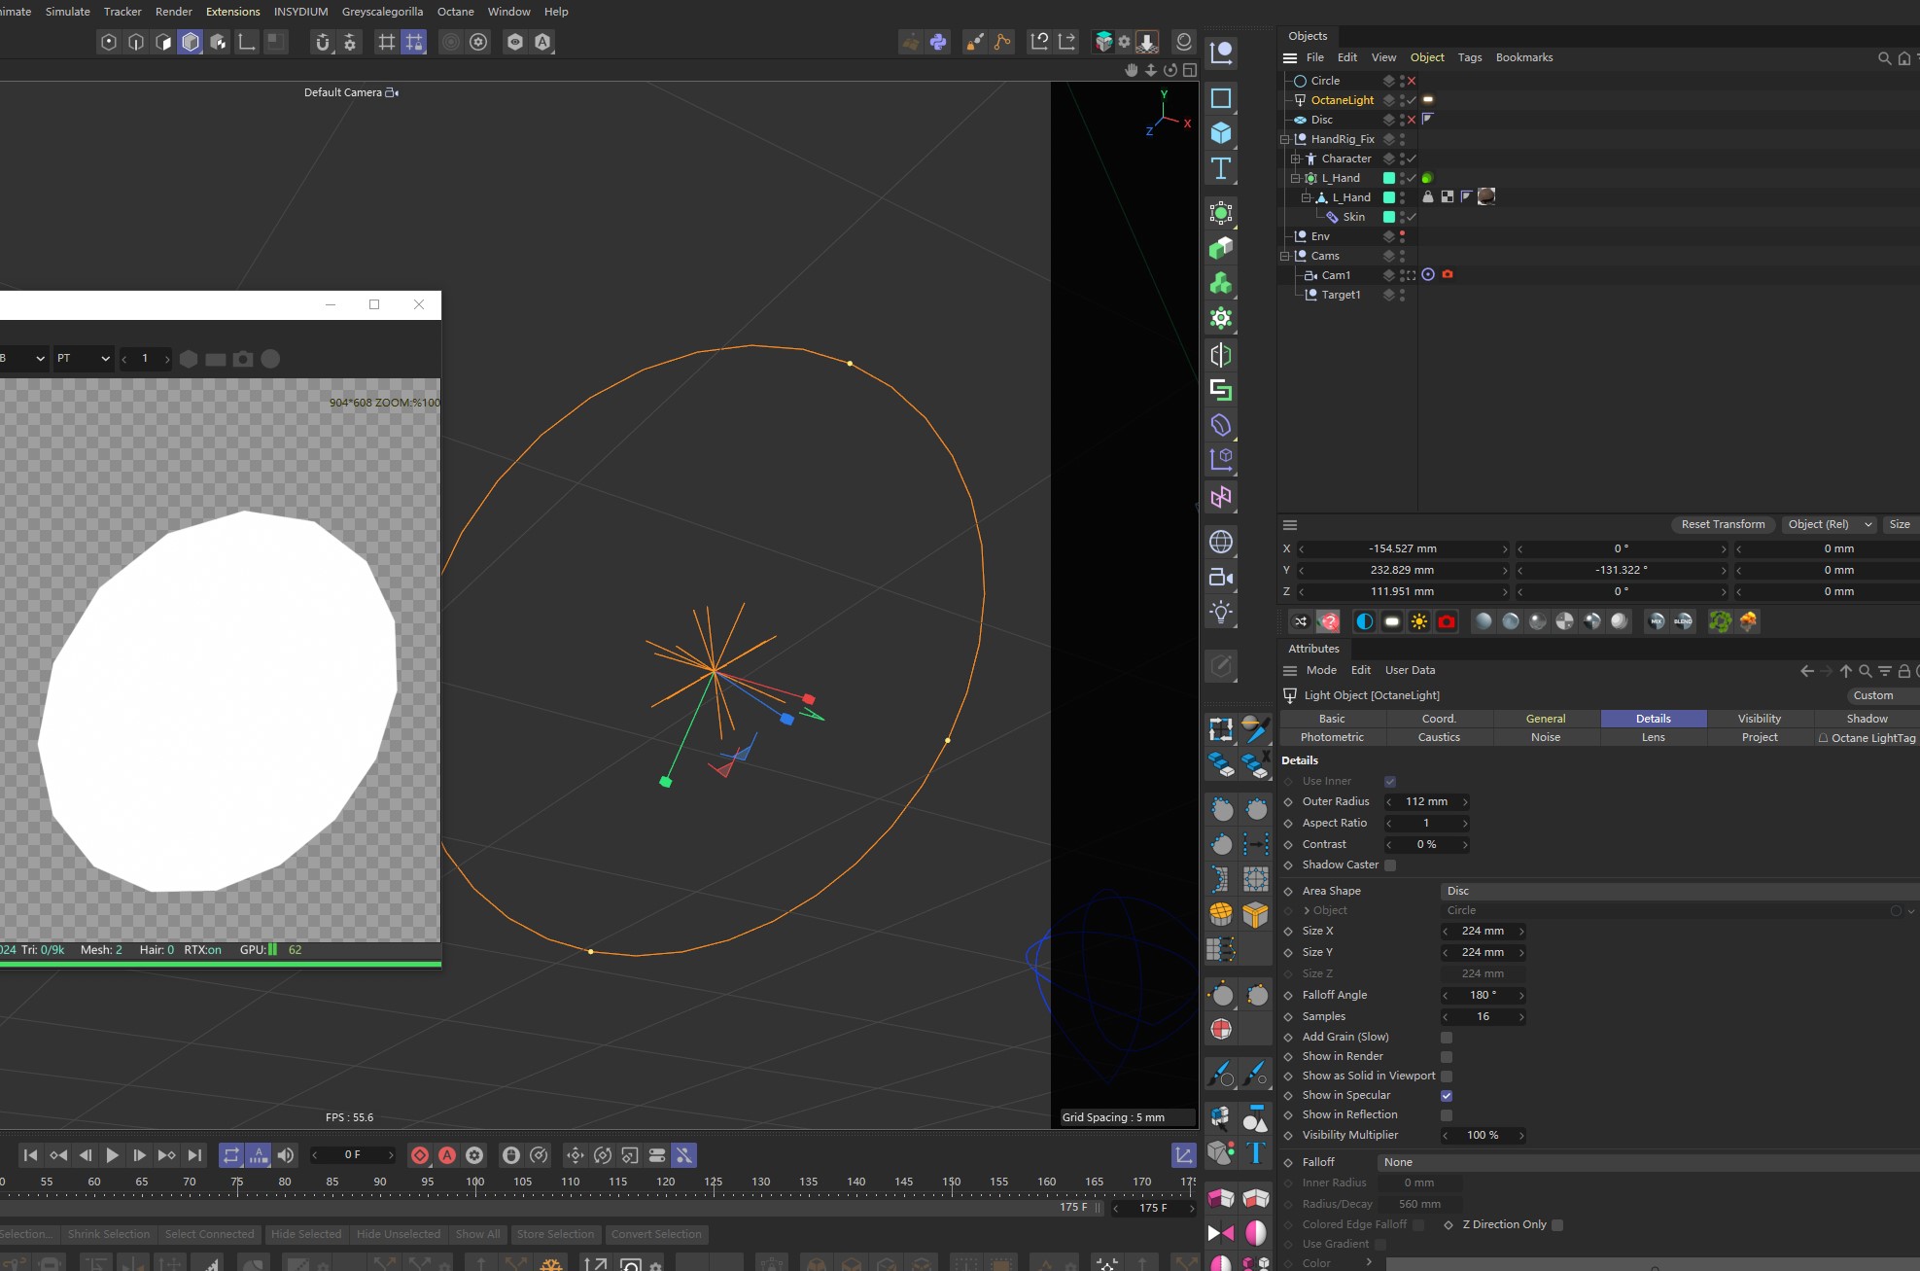Click the Python script toolbar icon
The width and height of the screenshot is (1920, 1271).
[x=938, y=42]
